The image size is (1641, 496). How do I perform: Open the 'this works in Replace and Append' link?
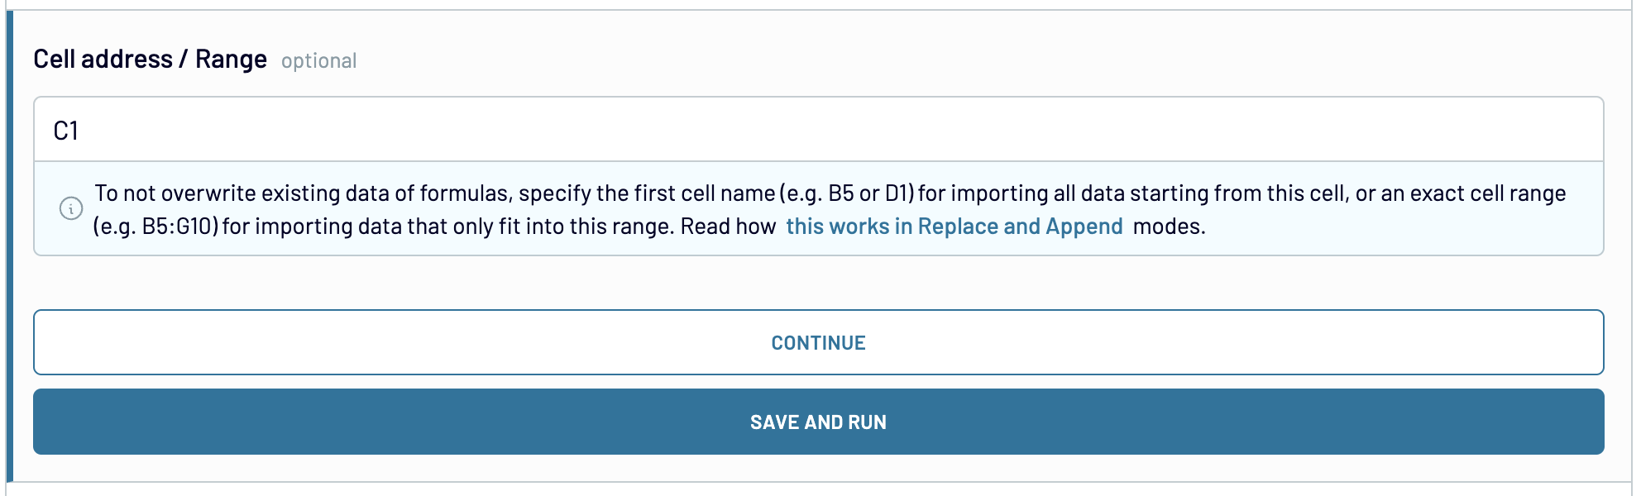point(954,227)
